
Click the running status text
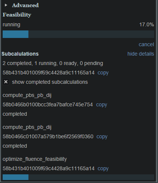[11, 25]
